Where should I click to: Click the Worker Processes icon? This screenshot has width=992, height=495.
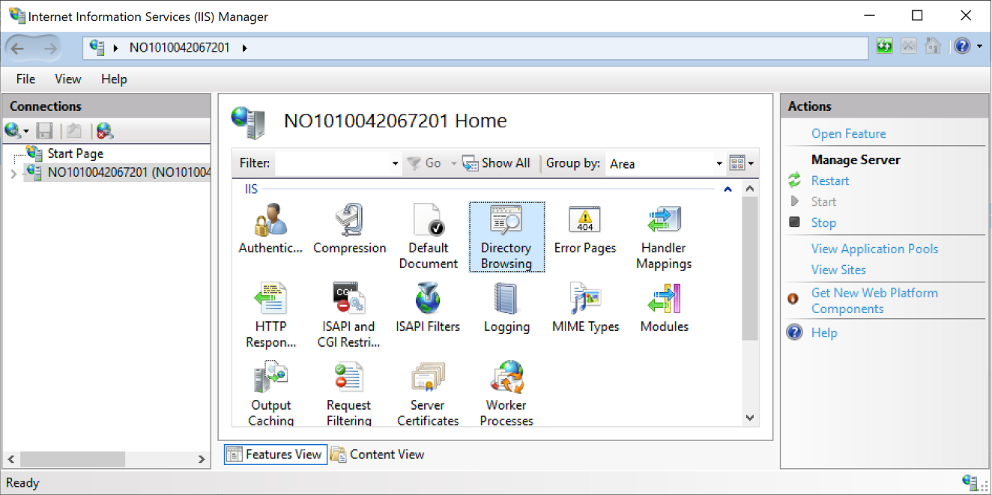pos(506,378)
